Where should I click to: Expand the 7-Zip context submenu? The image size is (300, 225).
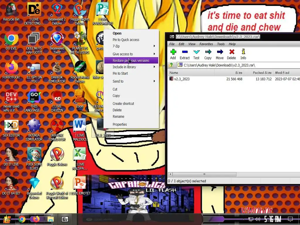(131, 46)
